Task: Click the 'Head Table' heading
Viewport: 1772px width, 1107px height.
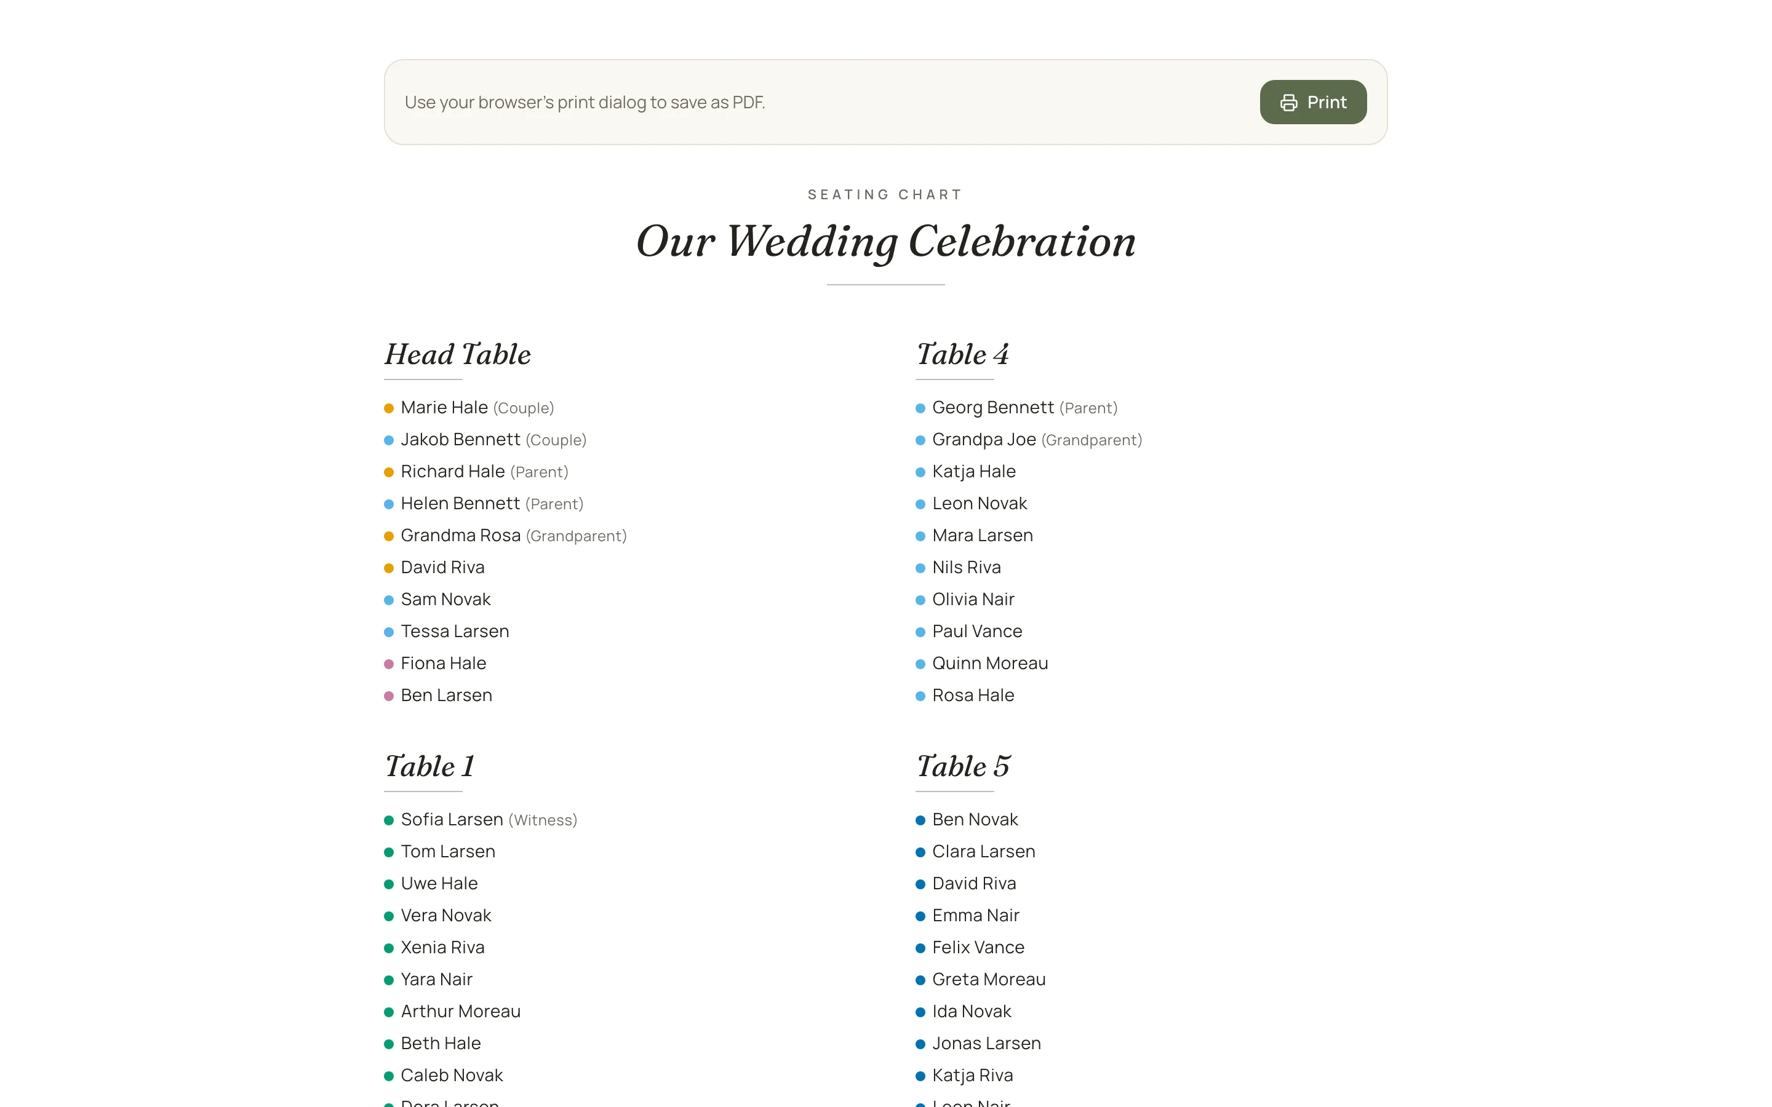Action: click(458, 354)
